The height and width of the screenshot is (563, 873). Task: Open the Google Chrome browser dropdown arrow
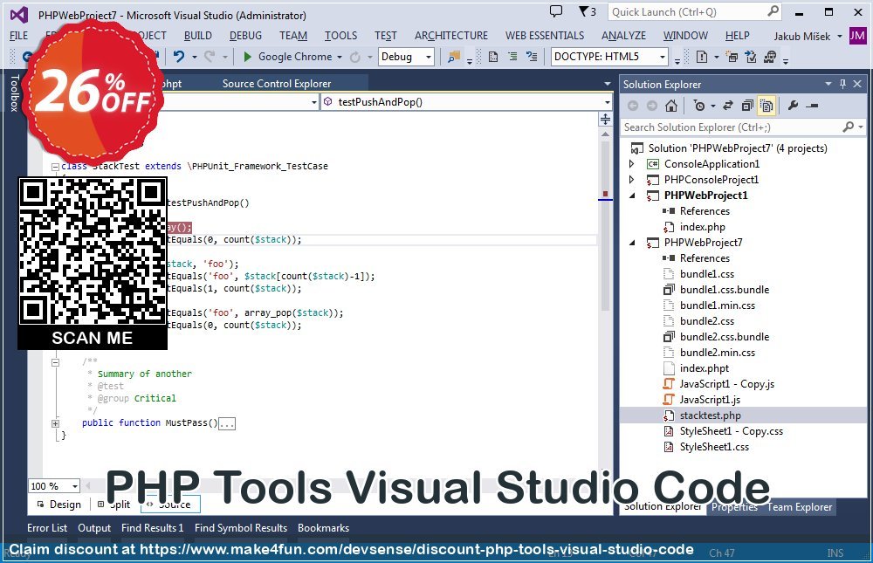pyautogui.click(x=340, y=57)
